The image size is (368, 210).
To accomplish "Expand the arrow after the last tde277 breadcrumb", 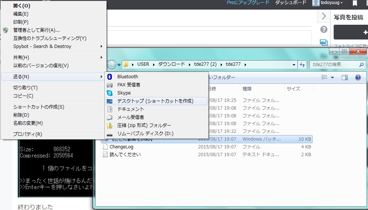I will [245, 65].
